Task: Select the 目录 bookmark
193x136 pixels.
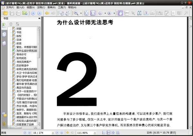Action: coord(19,40)
